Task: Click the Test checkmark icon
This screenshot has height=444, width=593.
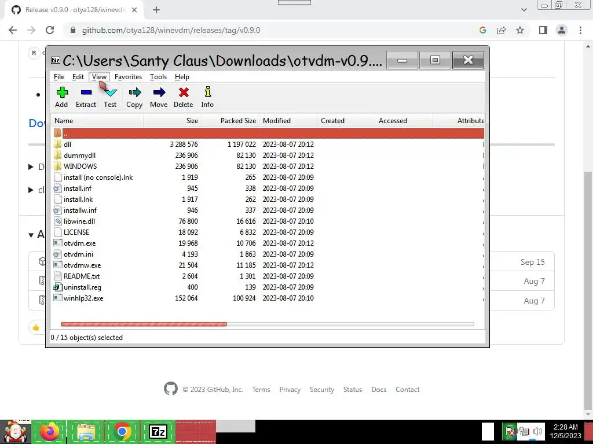Action: 111,92
